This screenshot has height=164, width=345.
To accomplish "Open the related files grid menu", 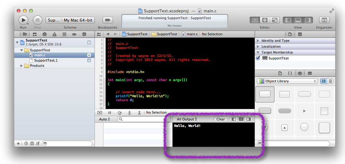I will [x=99, y=34].
